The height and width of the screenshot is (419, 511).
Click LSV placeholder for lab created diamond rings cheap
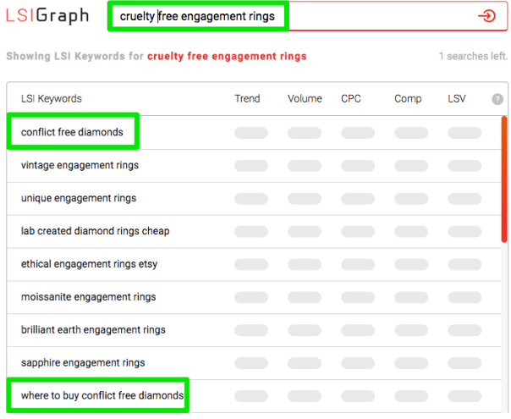[x=464, y=232]
